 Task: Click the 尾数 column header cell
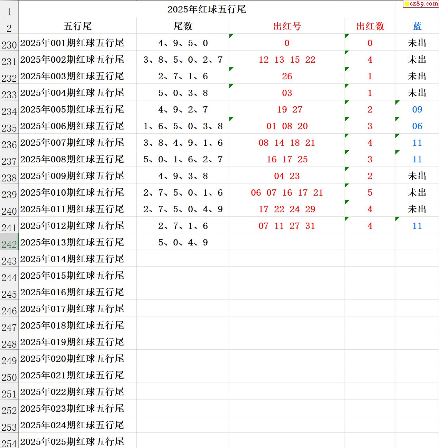(183, 26)
